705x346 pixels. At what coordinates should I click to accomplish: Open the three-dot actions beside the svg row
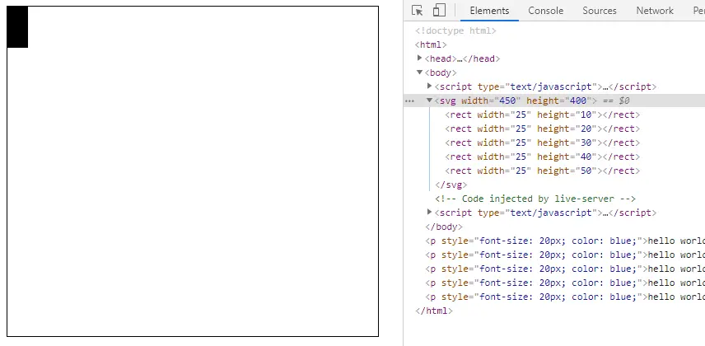(x=409, y=101)
